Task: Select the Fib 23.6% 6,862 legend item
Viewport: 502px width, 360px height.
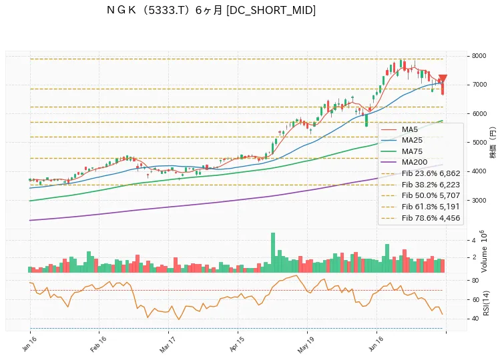Action: [421, 173]
